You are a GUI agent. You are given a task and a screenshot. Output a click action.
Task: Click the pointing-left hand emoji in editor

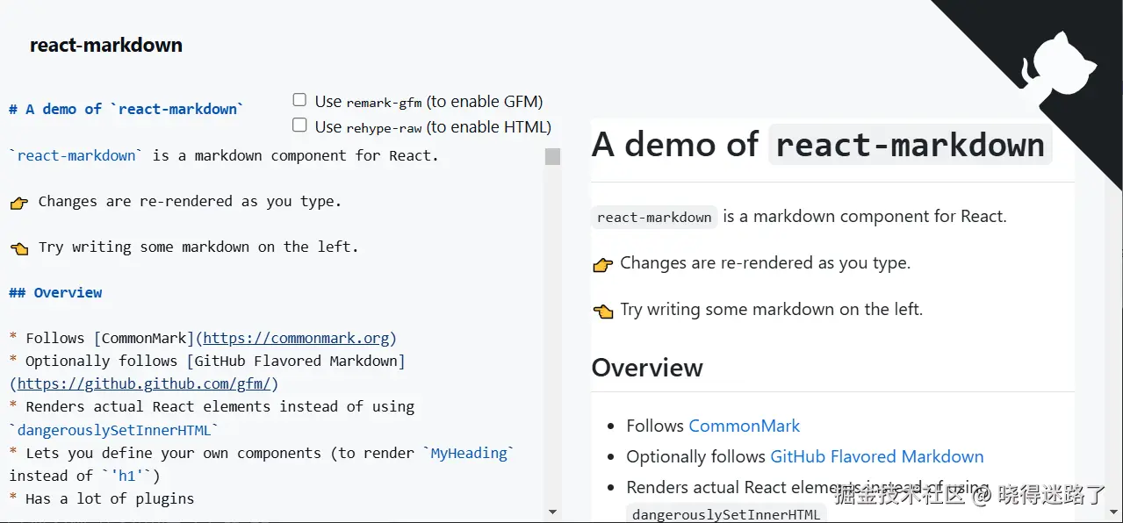tap(18, 248)
